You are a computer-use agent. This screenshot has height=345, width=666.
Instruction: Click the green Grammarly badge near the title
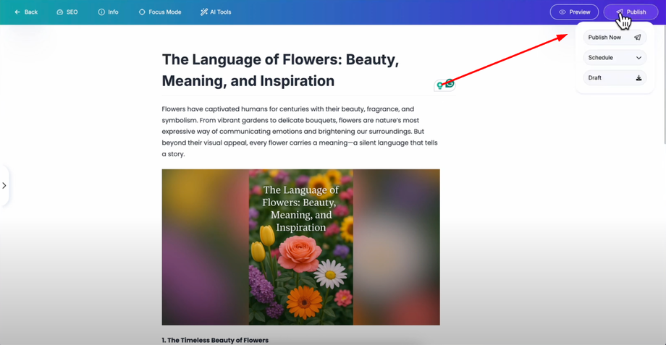tap(450, 84)
